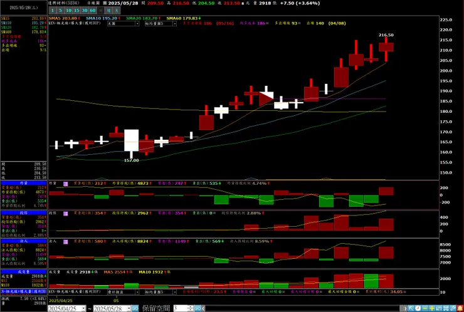The image size is (464, 312).
Task: Open the start date 2025/04/25 picker
Action: [x=67, y=308]
